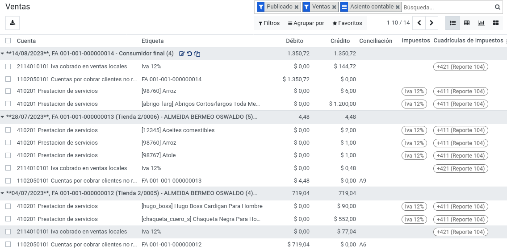Remove the Asiento contable grouping tag
Viewport: 507px width, 250px height.
pos(398,7)
